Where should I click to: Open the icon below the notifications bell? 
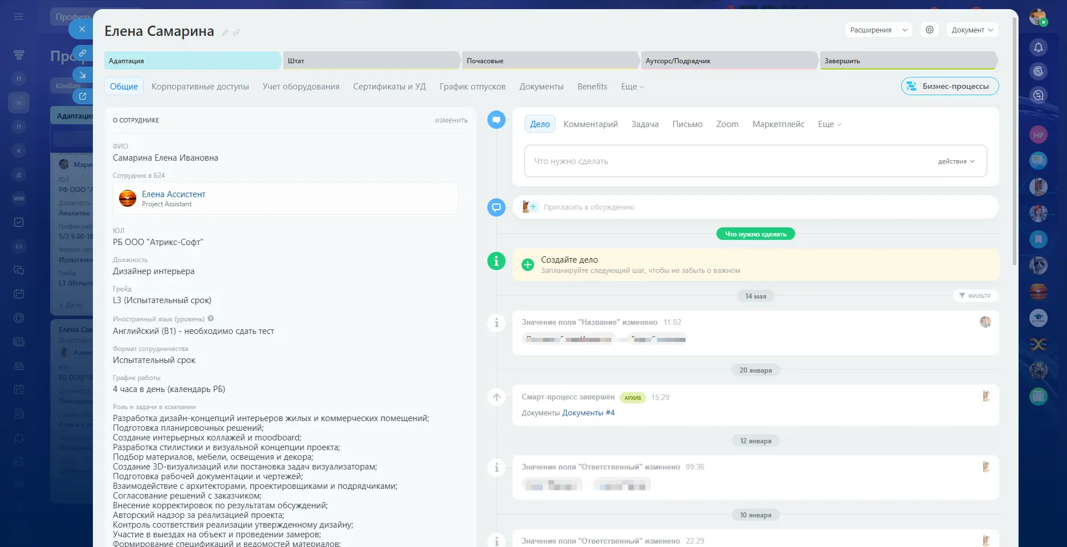(x=1039, y=71)
